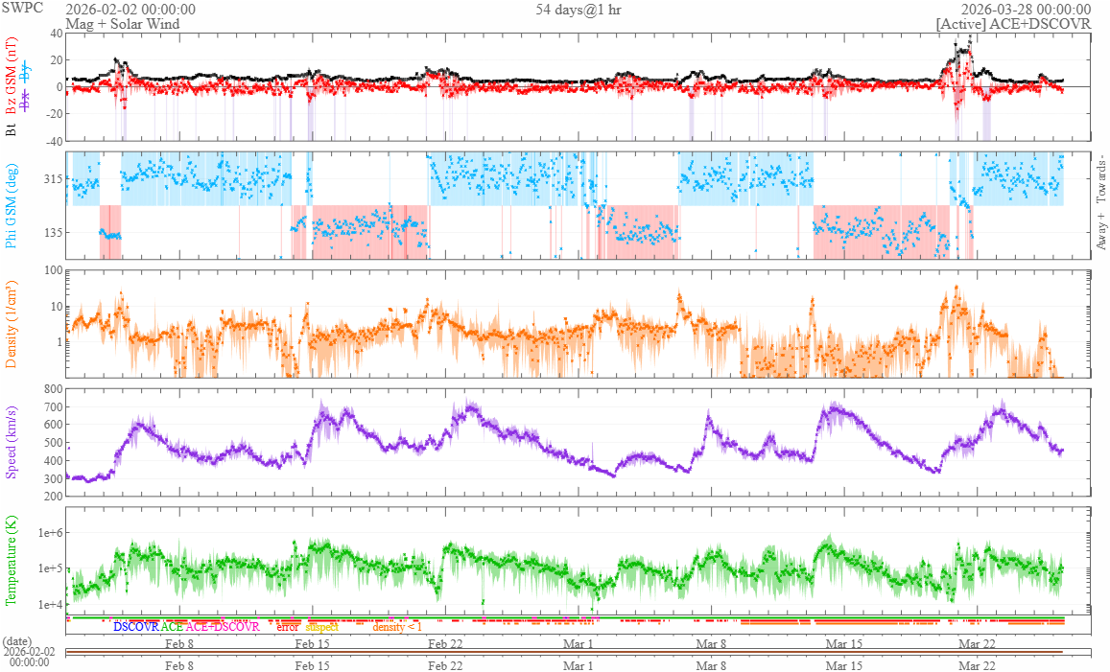Click the 500 tick on speed axis
This screenshot has height=672, width=1110.
[53, 443]
